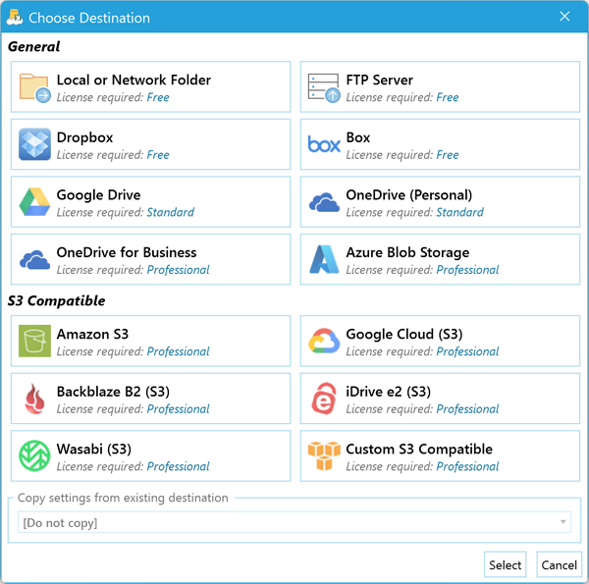Select the iDrive e2 (S3) title
Image resolution: width=589 pixels, height=584 pixels.
389,392
